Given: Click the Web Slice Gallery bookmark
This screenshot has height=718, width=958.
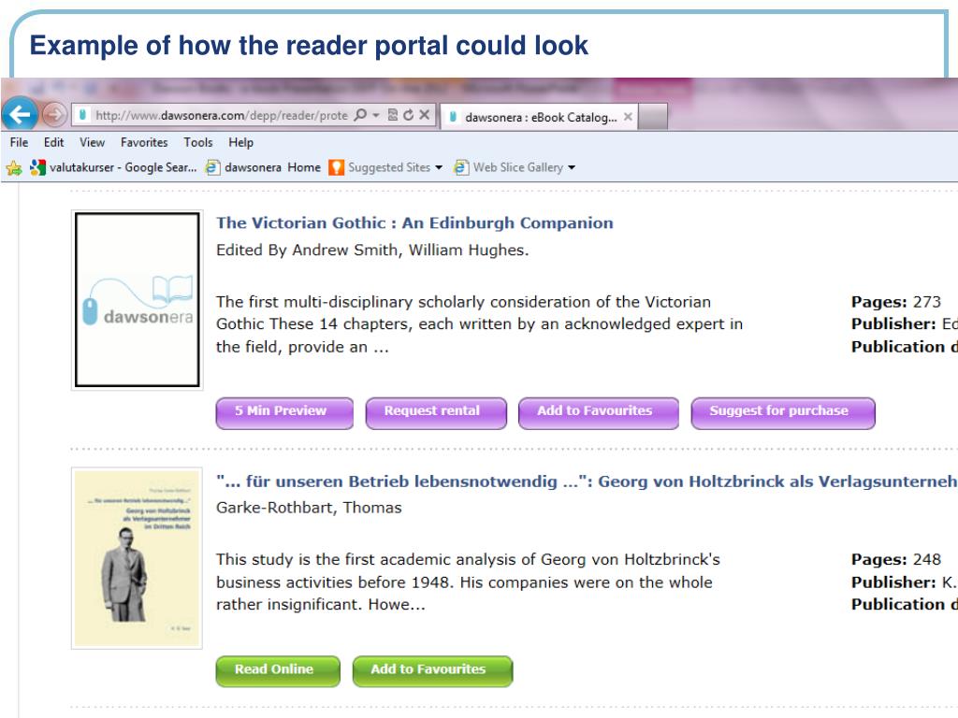Looking at the screenshot, I should tap(508, 167).
